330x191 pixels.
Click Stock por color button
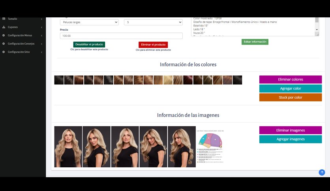[291, 97]
